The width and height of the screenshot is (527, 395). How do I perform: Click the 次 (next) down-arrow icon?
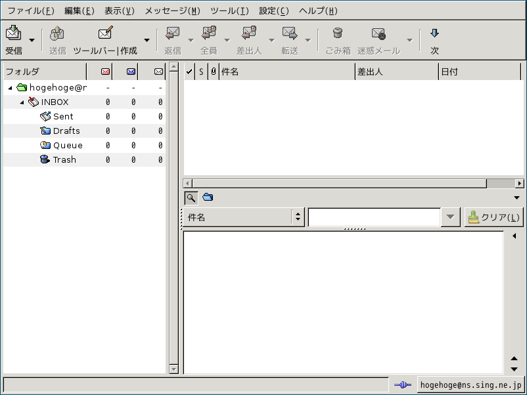click(434, 33)
